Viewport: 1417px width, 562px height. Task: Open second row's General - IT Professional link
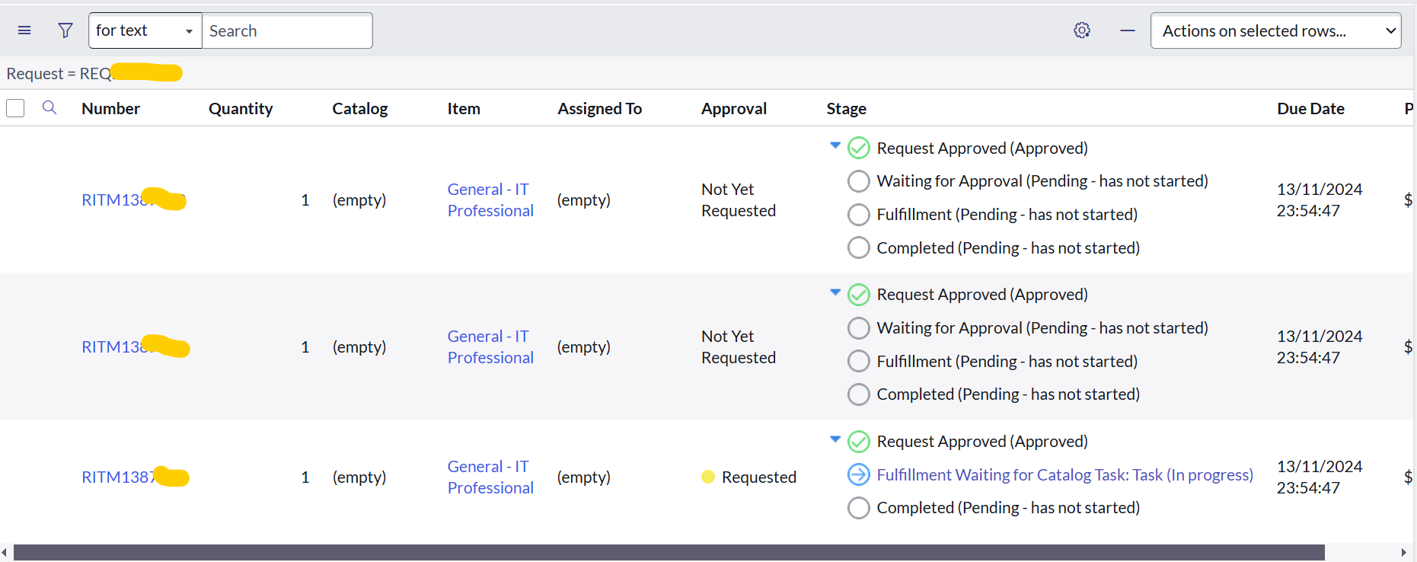click(x=490, y=346)
